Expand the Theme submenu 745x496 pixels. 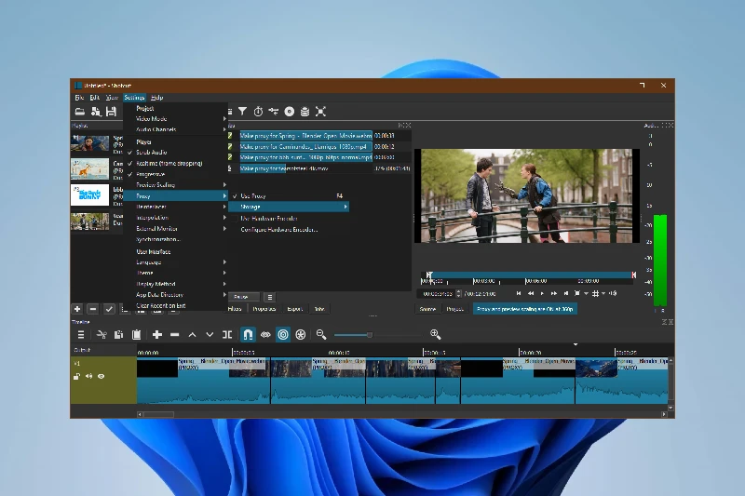[x=175, y=273]
